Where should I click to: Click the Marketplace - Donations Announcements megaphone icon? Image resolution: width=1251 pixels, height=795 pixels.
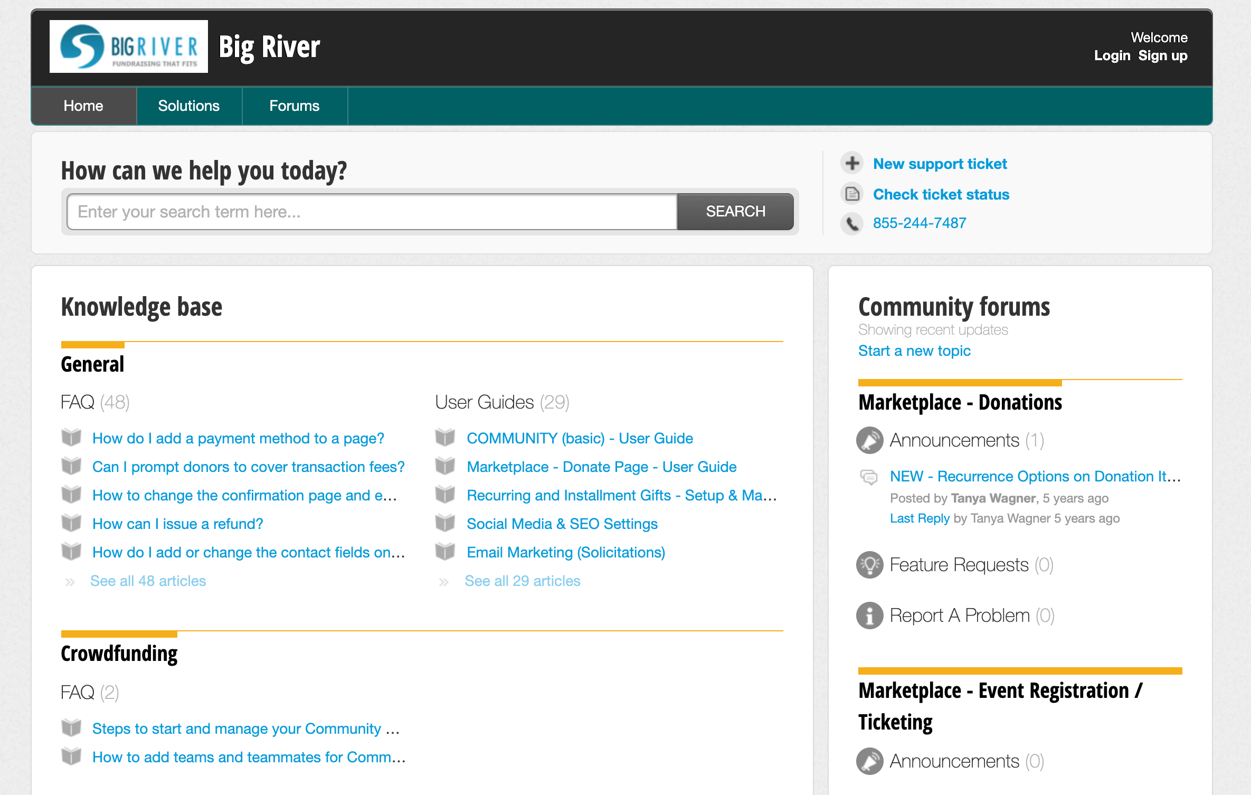tap(869, 440)
